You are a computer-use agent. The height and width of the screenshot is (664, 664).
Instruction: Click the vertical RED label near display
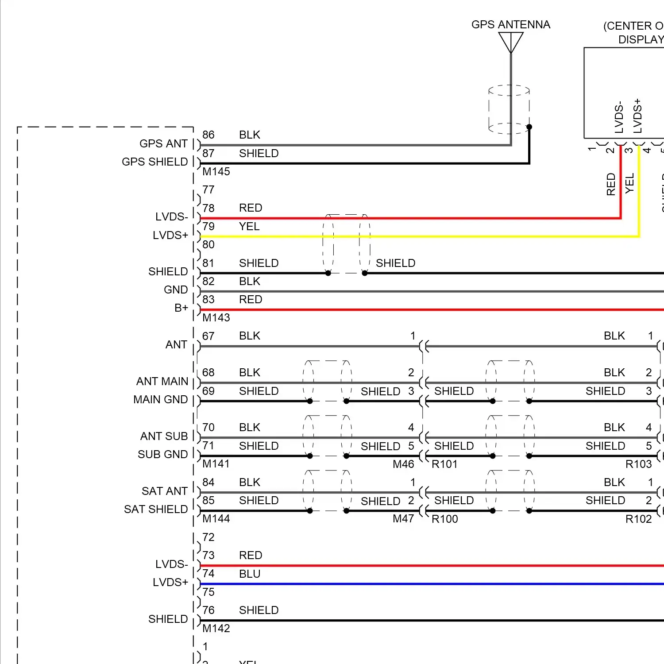tap(611, 184)
